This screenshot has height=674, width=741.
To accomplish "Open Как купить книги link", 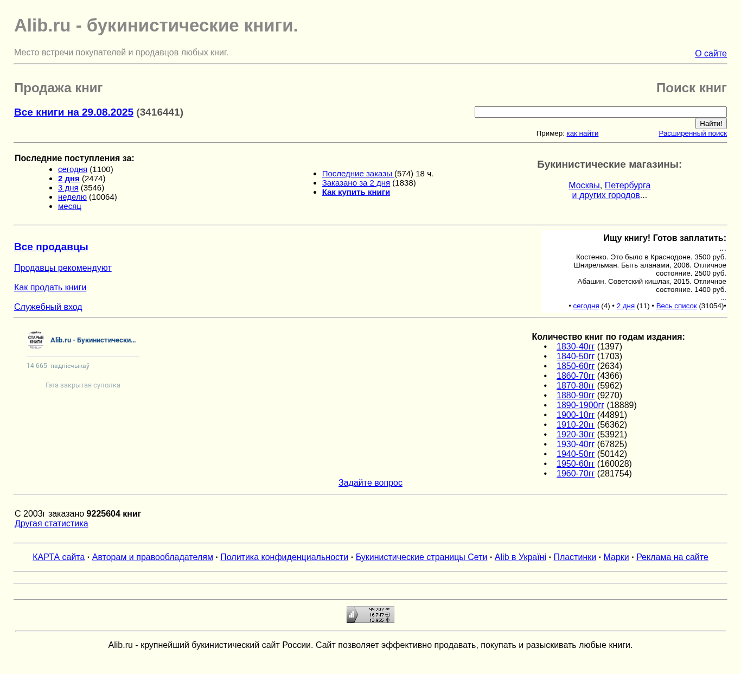I will click(356, 192).
